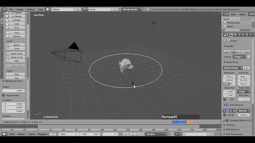Open the Window menu
This screenshot has height=143, width=255.
[x=31, y=9]
